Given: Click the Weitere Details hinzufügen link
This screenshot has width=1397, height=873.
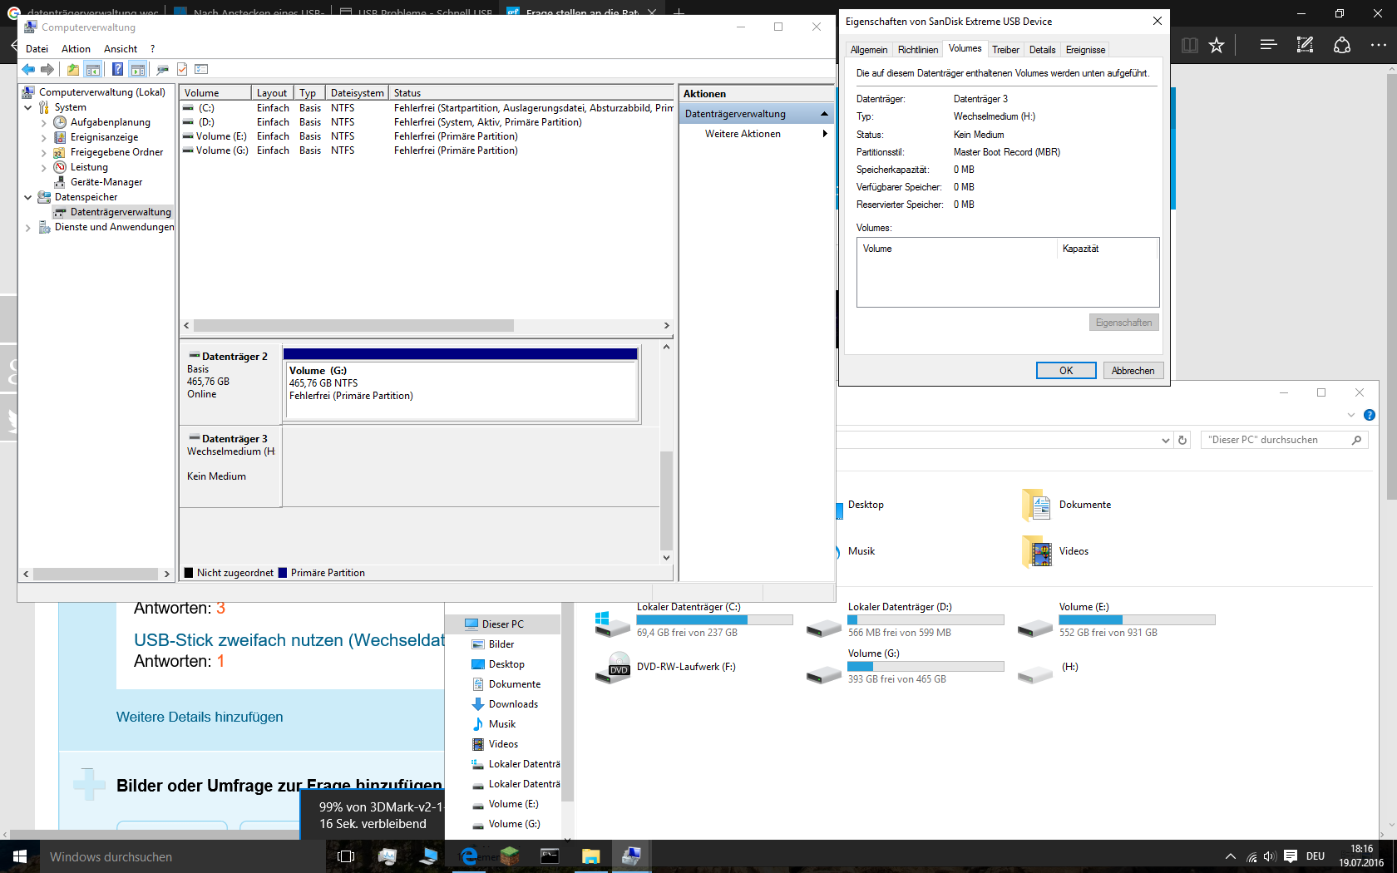Looking at the screenshot, I should [200, 717].
